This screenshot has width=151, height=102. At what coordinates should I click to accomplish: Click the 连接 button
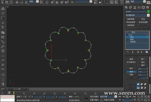pos(131,59)
